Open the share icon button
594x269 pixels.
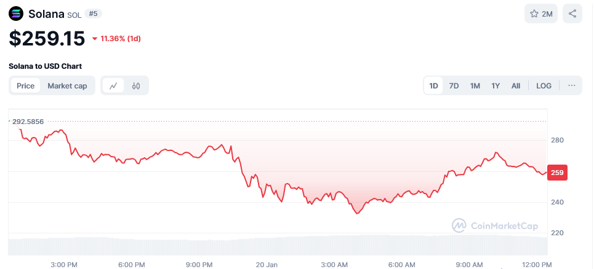click(572, 14)
